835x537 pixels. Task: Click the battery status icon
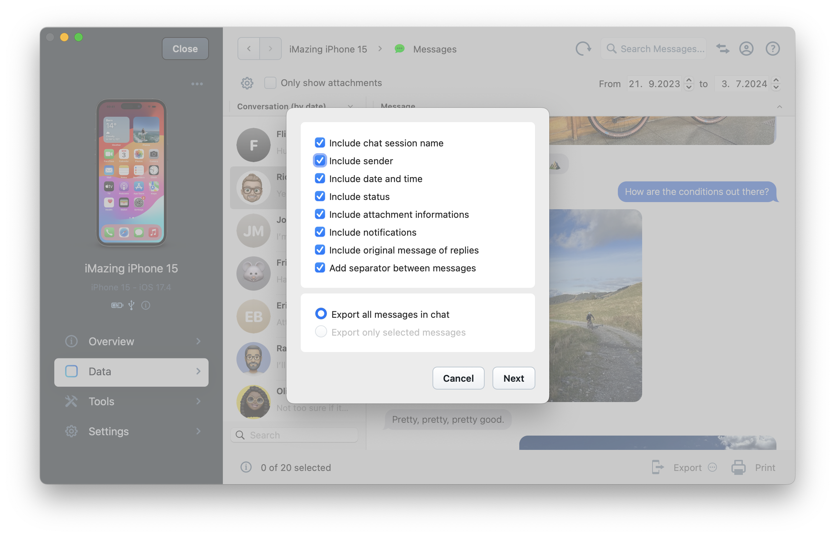(x=117, y=305)
